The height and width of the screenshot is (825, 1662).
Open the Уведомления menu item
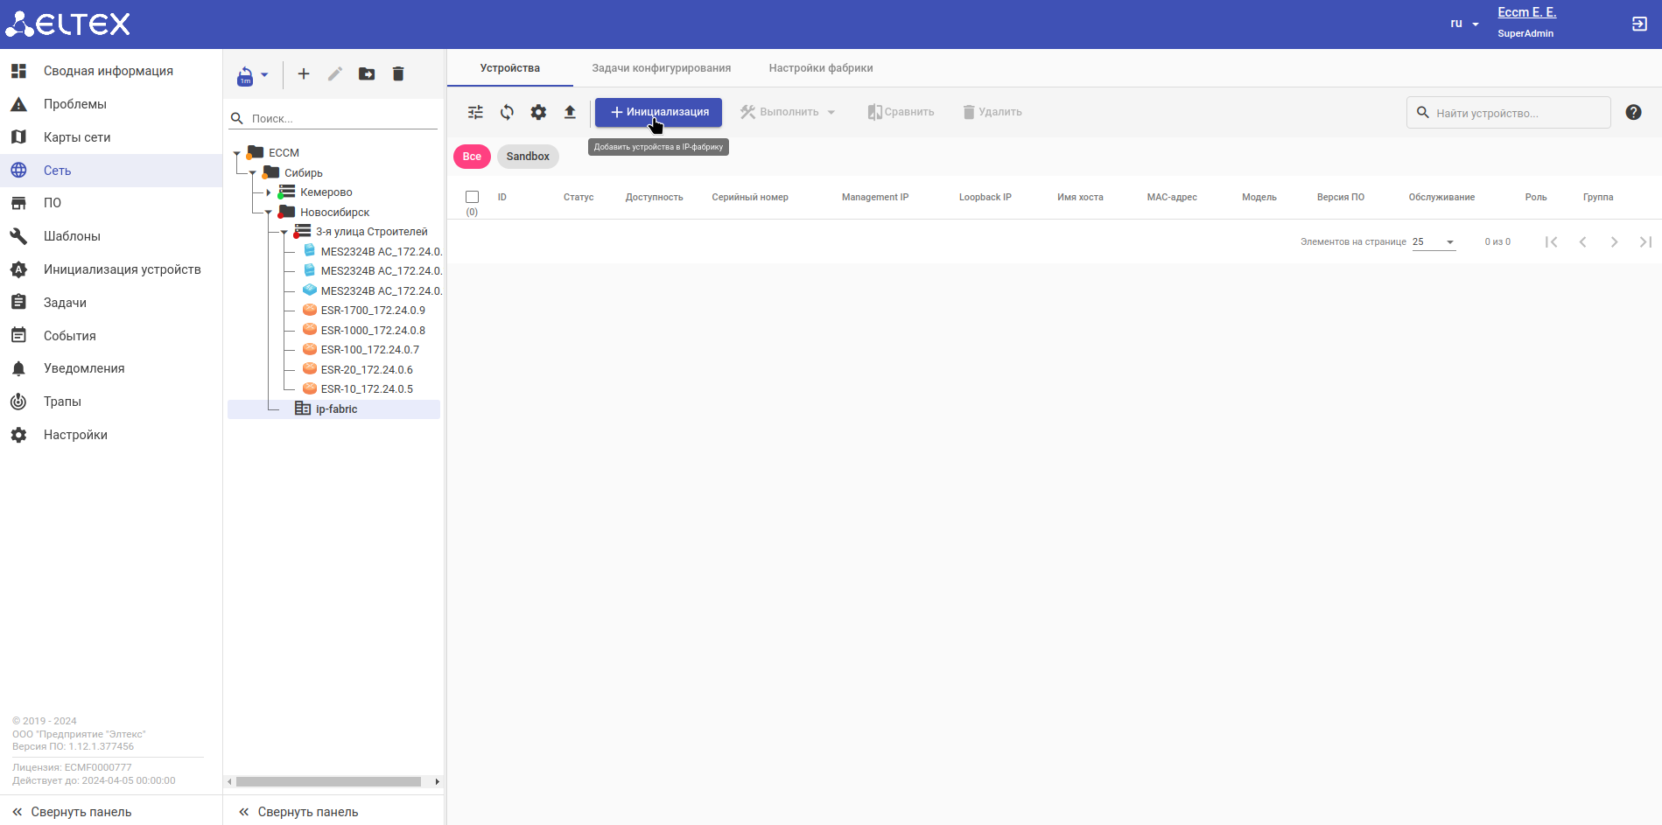[x=111, y=368]
